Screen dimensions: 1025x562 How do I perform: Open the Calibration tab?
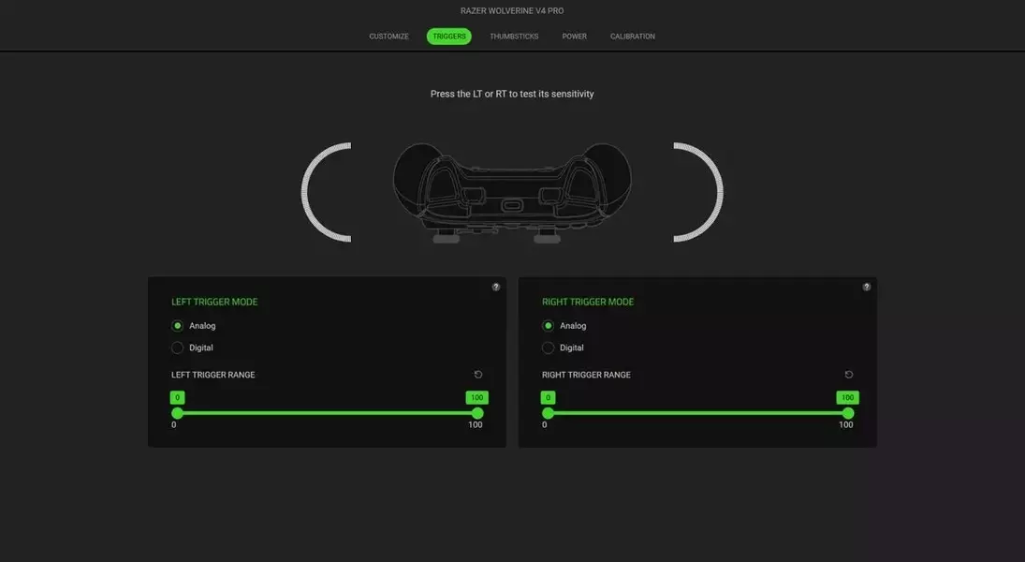(x=633, y=37)
